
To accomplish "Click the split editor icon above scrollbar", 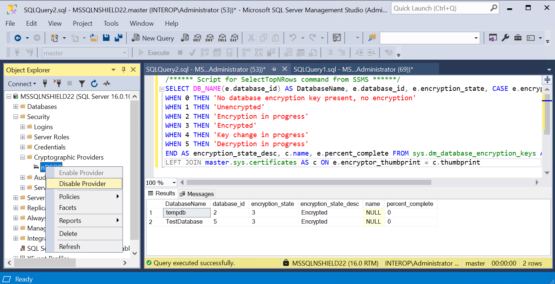I will [547, 80].
